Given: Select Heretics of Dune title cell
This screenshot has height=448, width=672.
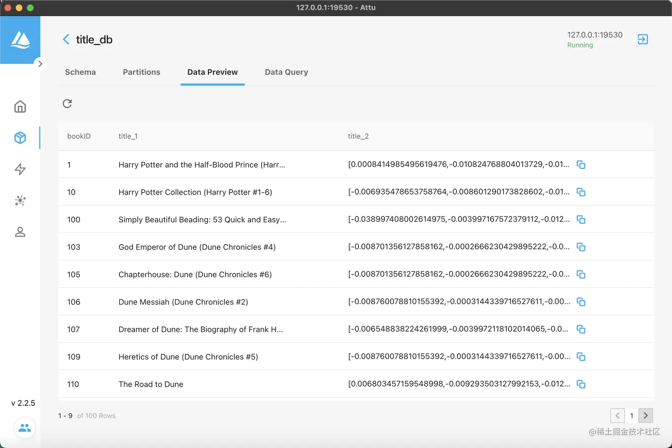Looking at the screenshot, I should tap(188, 357).
